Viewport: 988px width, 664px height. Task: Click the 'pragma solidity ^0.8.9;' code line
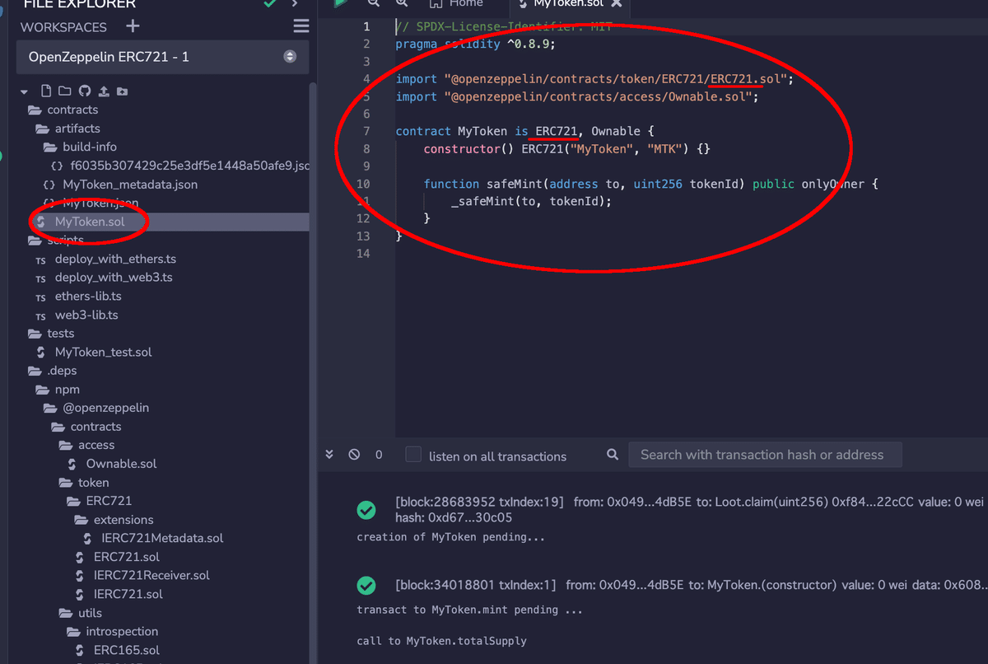[x=477, y=44]
